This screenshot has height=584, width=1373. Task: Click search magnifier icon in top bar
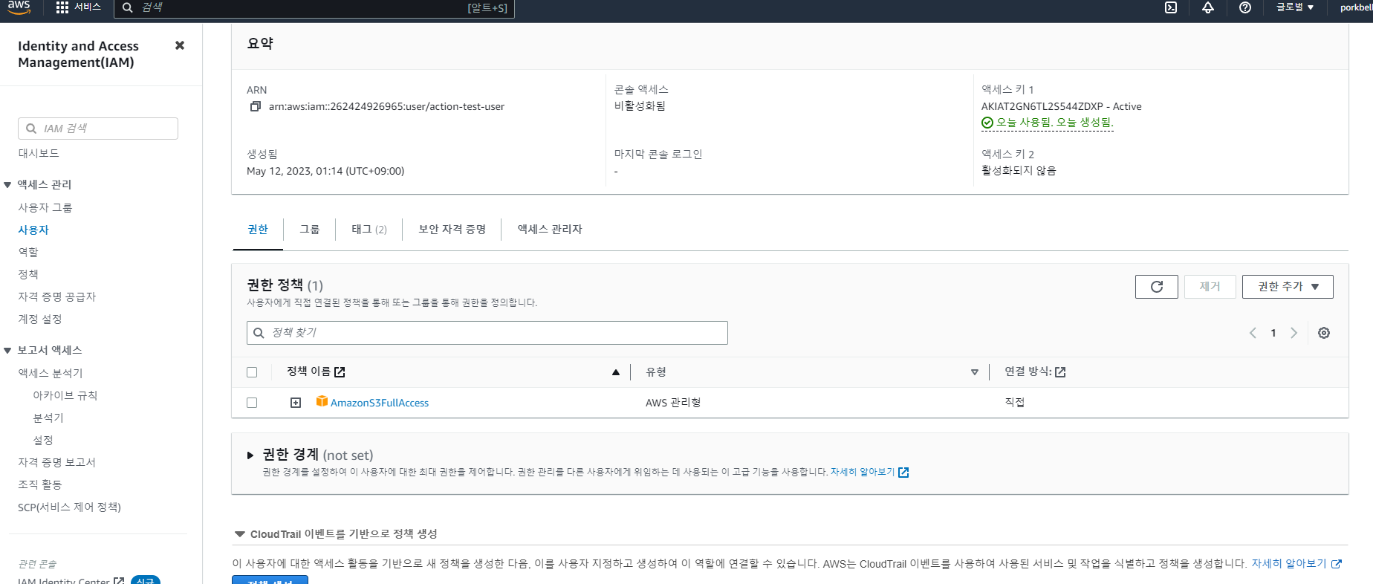tap(128, 7)
